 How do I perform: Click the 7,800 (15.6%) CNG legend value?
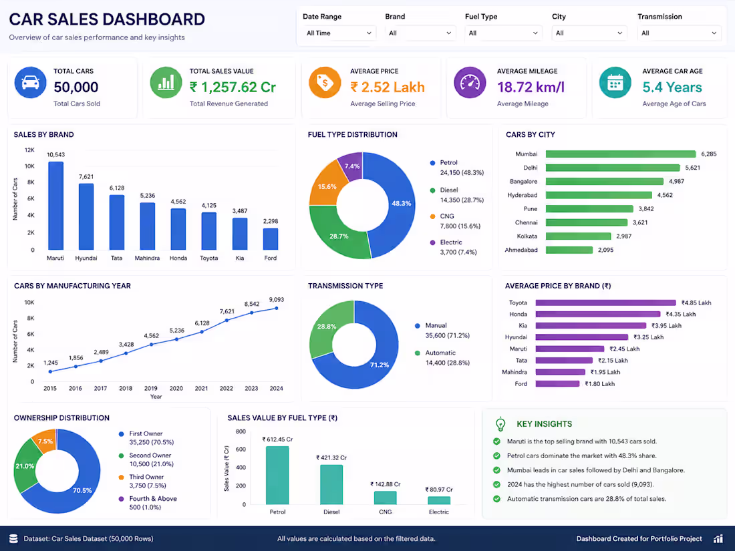coord(460,226)
